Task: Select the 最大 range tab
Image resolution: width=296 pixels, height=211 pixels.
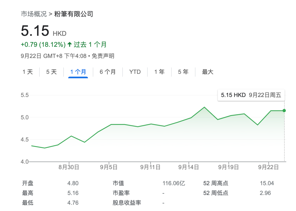Action: (x=208, y=72)
